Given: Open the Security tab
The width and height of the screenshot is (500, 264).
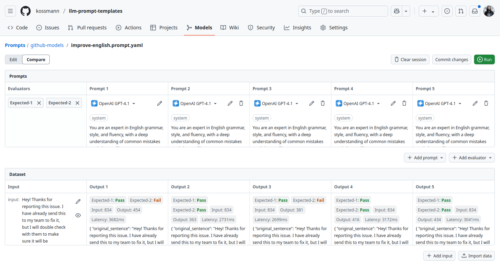Looking at the screenshot, I should 262,28.
